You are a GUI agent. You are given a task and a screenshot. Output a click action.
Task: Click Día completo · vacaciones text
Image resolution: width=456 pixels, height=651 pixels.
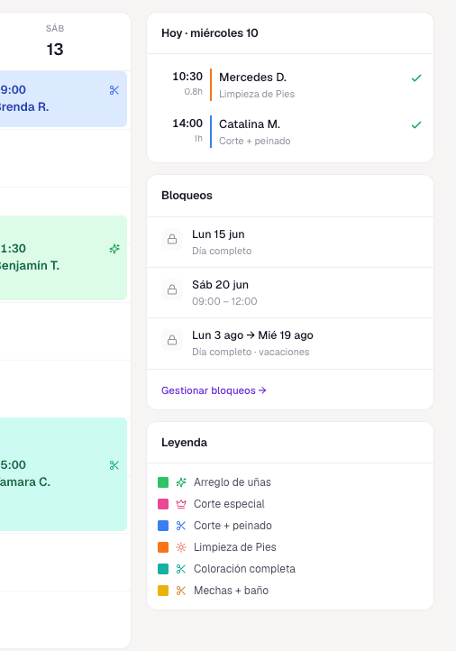coord(251,352)
